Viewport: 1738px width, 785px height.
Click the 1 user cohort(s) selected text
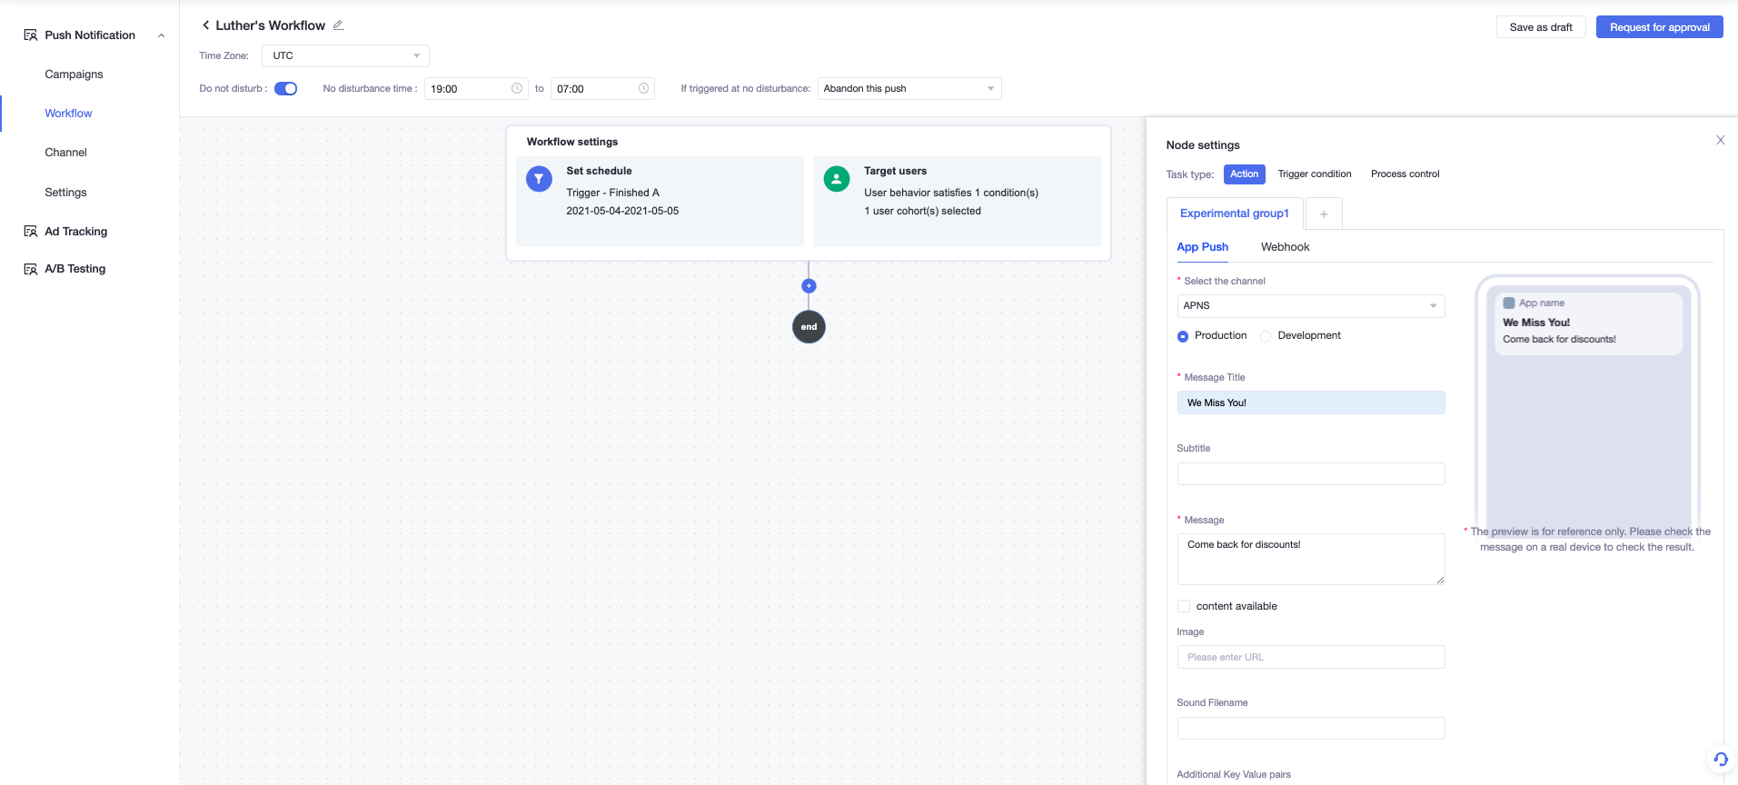[922, 211]
